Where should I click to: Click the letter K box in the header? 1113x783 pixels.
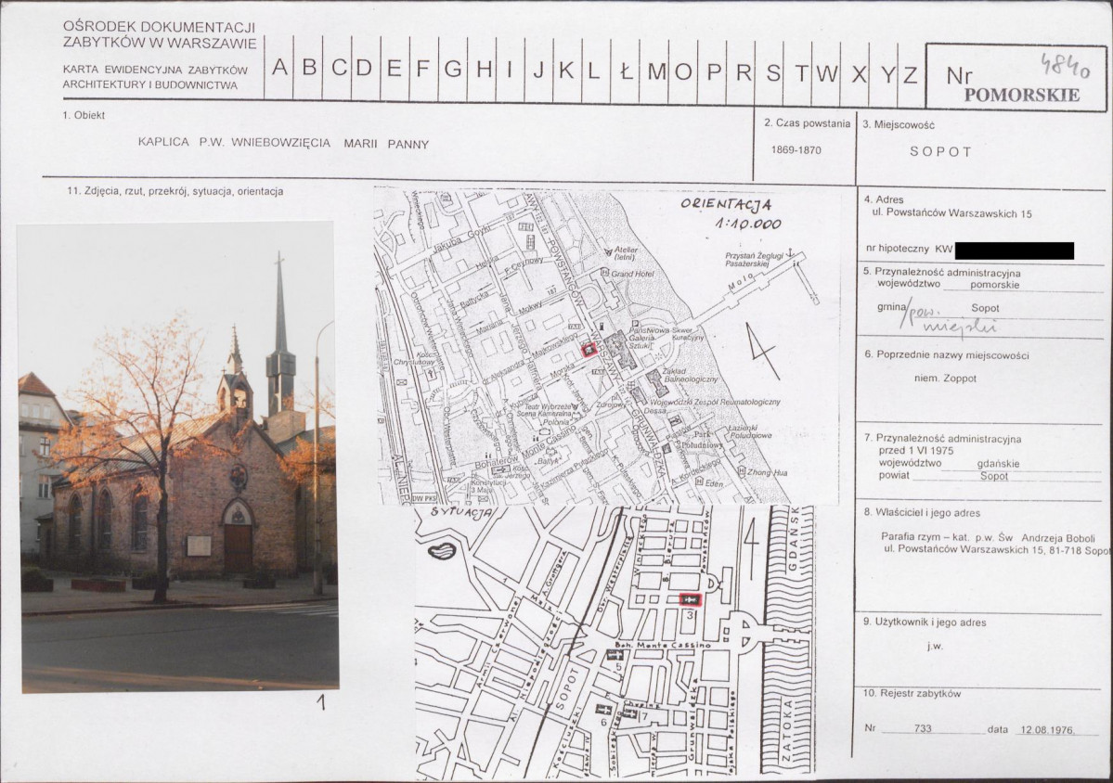pos(565,69)
